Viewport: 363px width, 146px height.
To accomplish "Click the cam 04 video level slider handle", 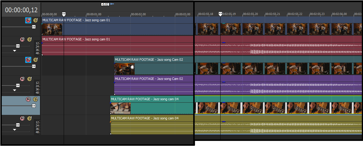I will 34,106.
